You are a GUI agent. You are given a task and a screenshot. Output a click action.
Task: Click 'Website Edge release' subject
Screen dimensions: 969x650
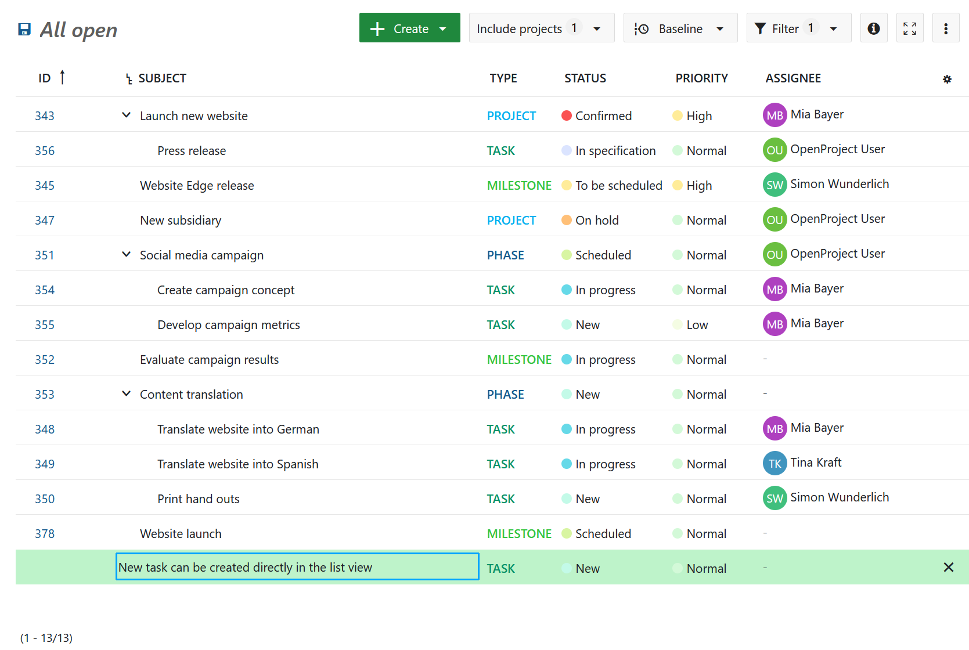pos(197,186)
